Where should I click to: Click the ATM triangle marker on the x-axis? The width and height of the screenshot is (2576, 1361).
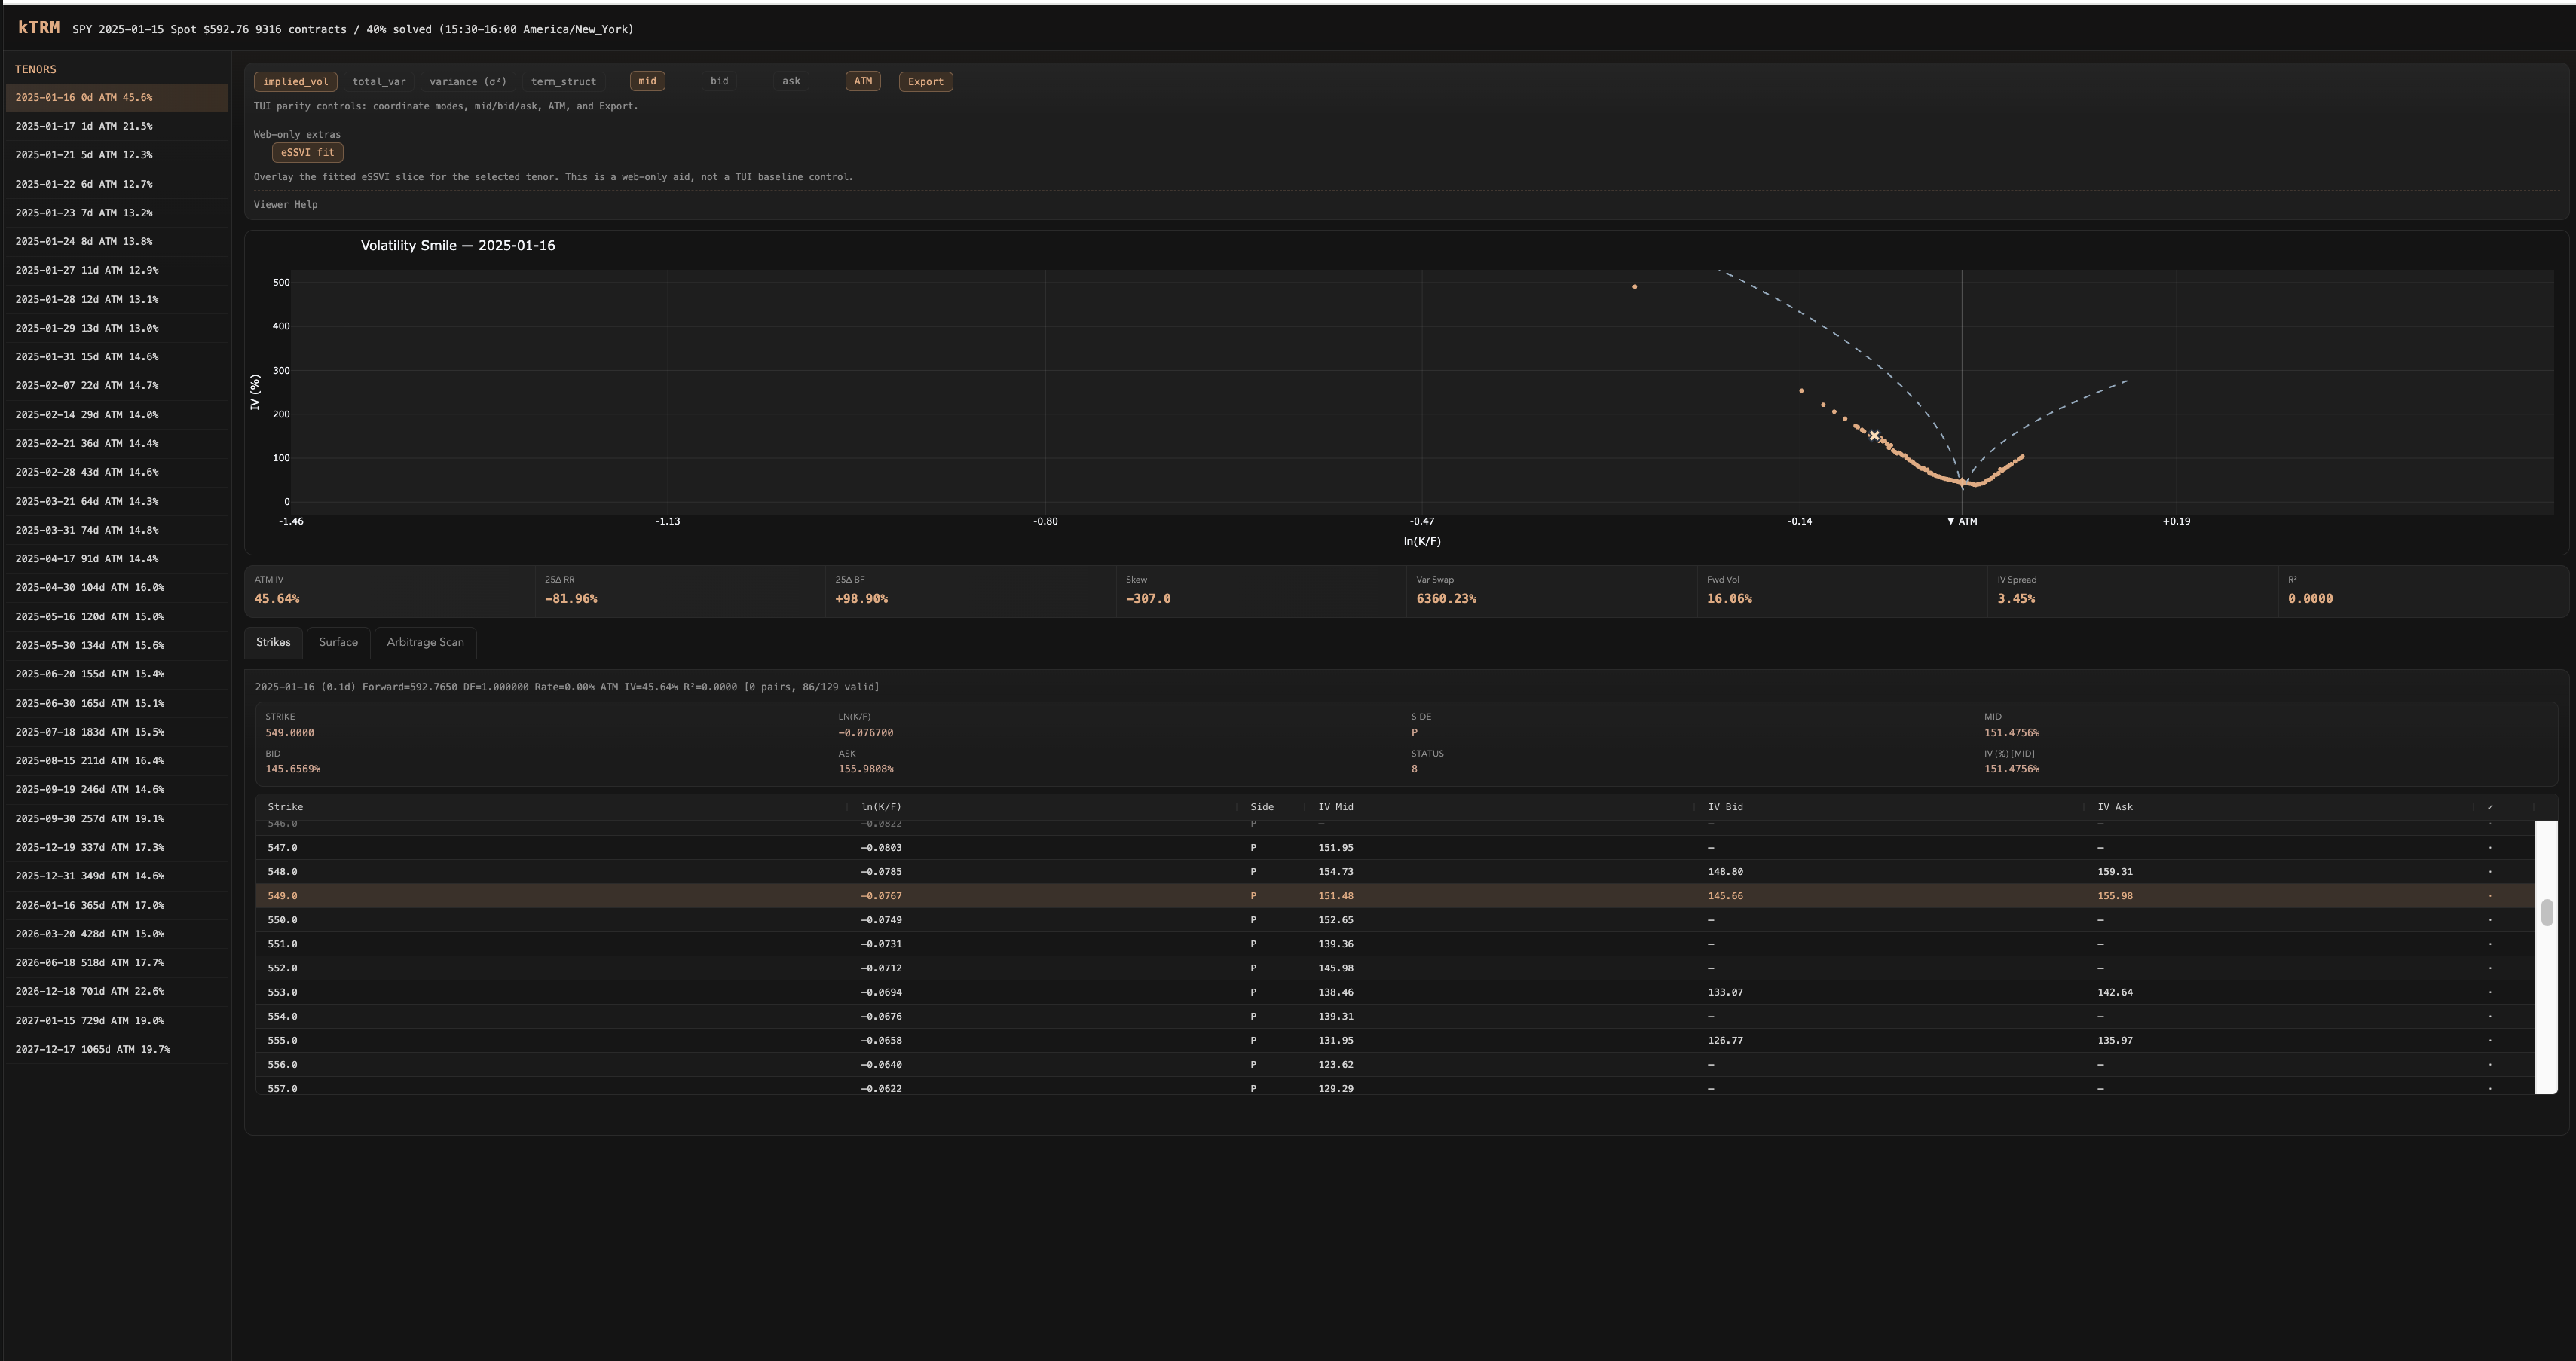point(1951,521)
